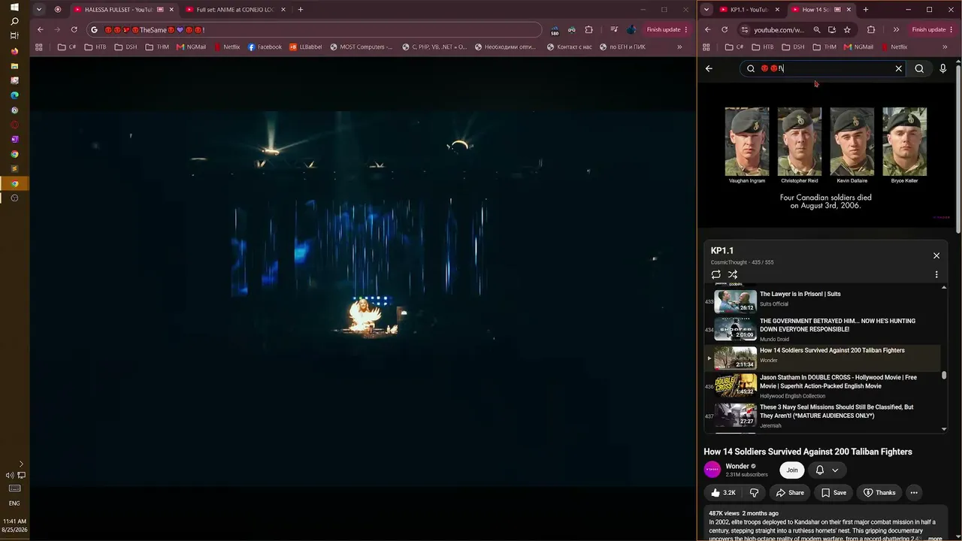The image size is (962, 541).
Task: Play the Jason Statham DOUBLE CROSS movie
Action: [822, 386]
